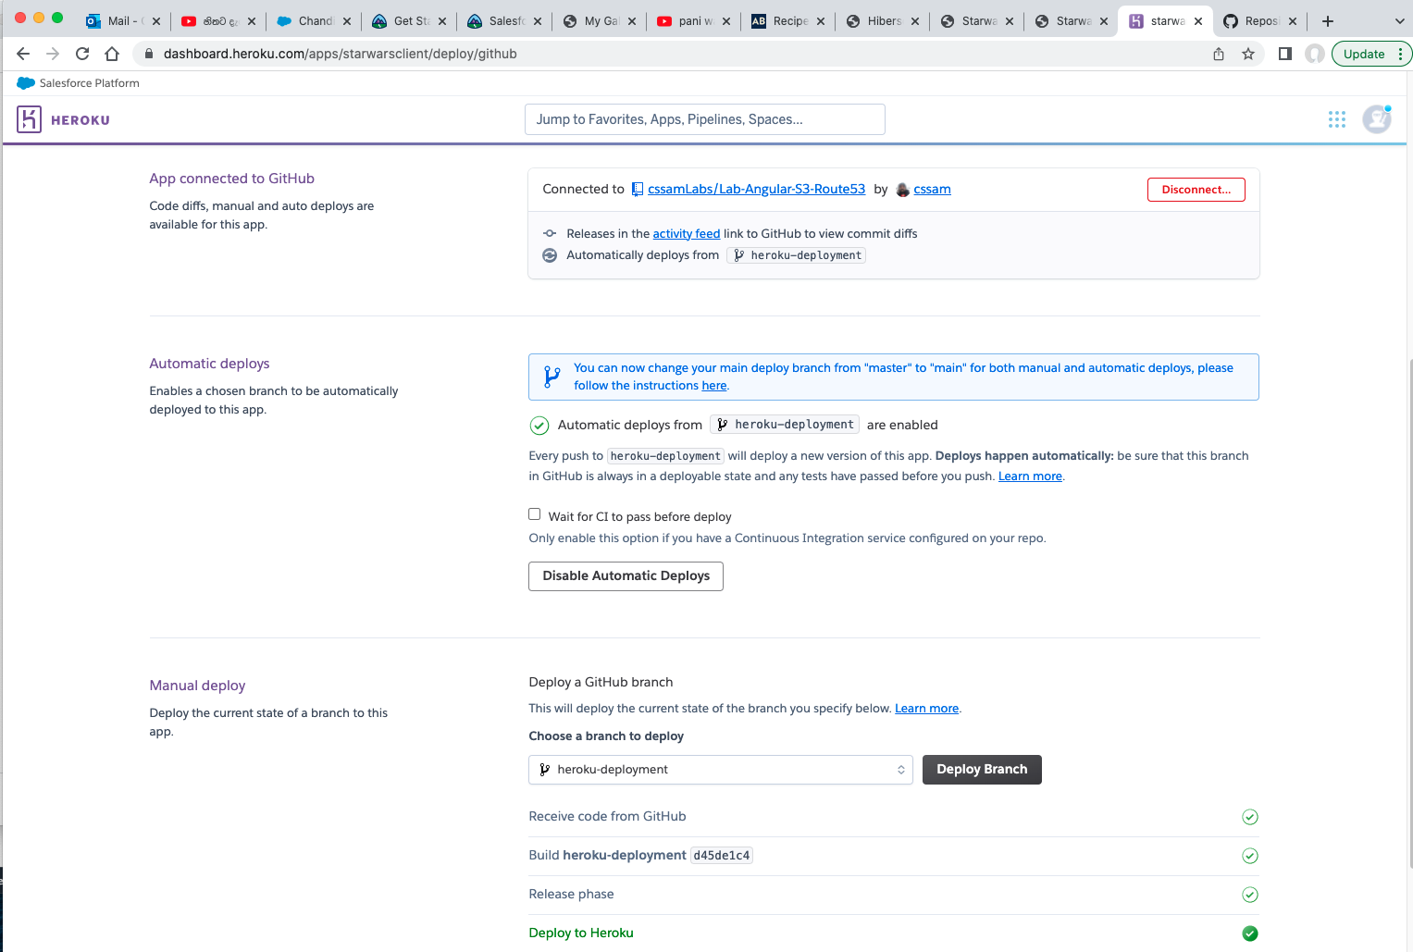Click the filled check beside Deploy to Heroku
Screen dimensions: 1413x952
pyautogui.click(x=1250, y=933)
